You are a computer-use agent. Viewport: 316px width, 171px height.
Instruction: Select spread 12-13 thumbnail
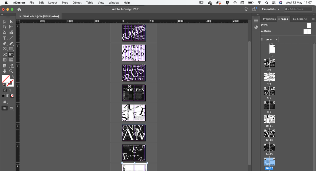click(x=269, y=134)
